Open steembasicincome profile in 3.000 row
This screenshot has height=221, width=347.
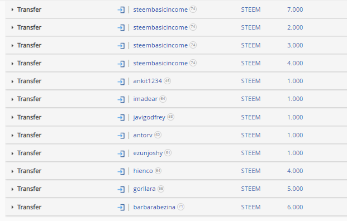coord(160,45)
